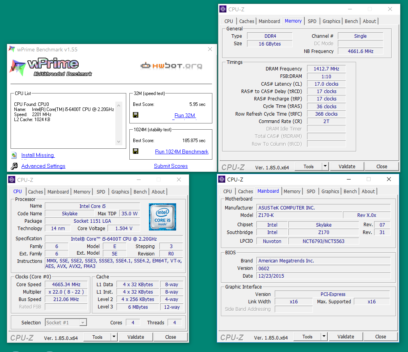Click the Install Missing page icon in wPrime
The height and width of the screenshot is (352, 408).
[14, 155]
